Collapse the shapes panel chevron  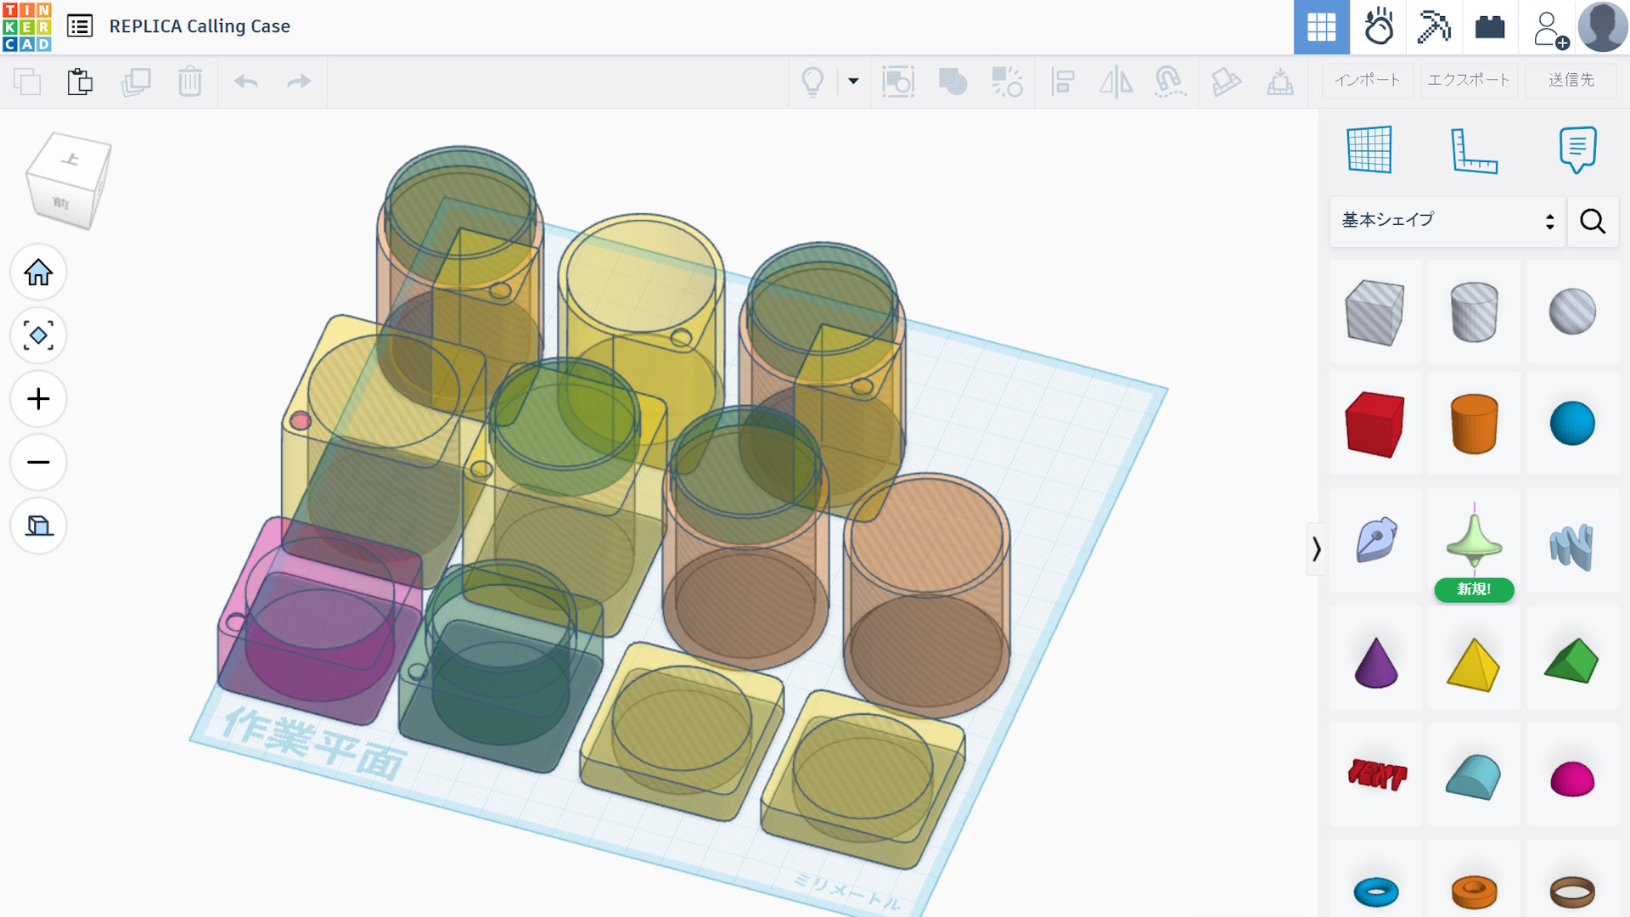pos(1316,549)
